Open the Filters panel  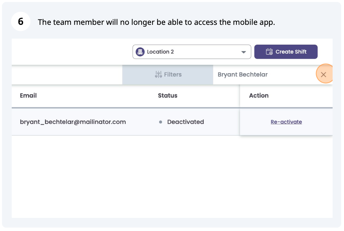pos(168,75)
